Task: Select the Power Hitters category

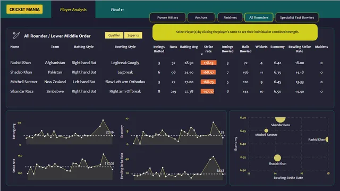Action: pos(168,18)
